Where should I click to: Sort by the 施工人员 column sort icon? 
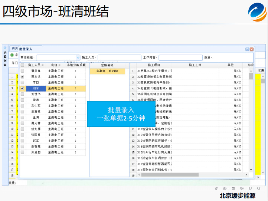[43, 65]
